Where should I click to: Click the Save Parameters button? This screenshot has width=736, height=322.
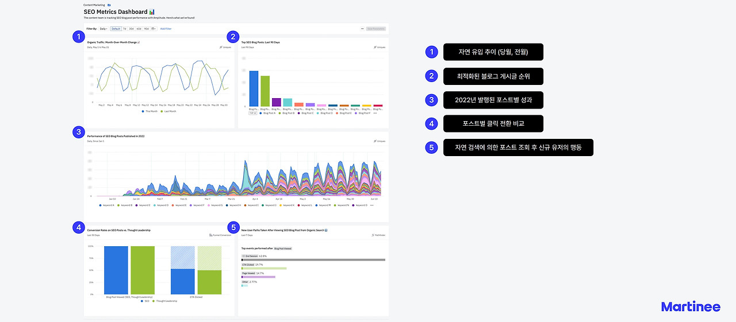tap(375, 28)
